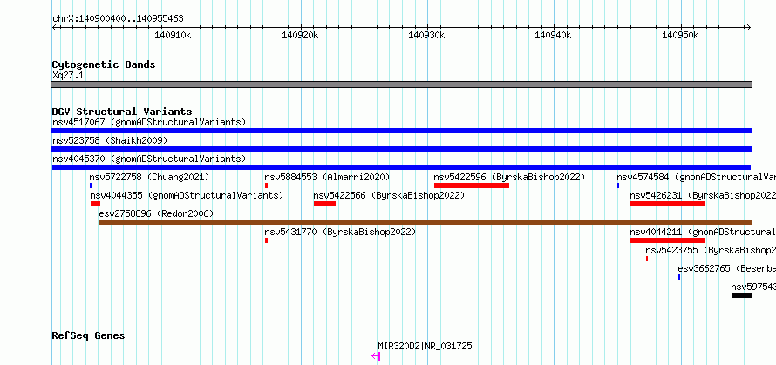Select the small blue nsv4574584 marker

pos(618,186)
